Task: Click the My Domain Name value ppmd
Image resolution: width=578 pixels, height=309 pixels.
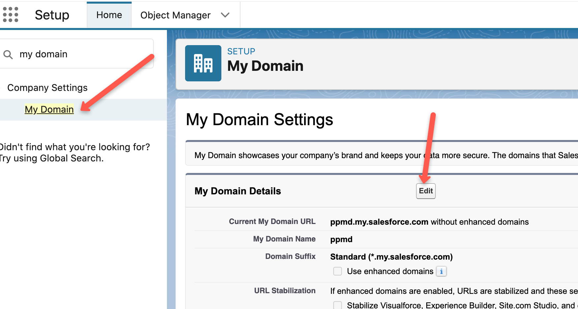Action: [x=341, y=239]
